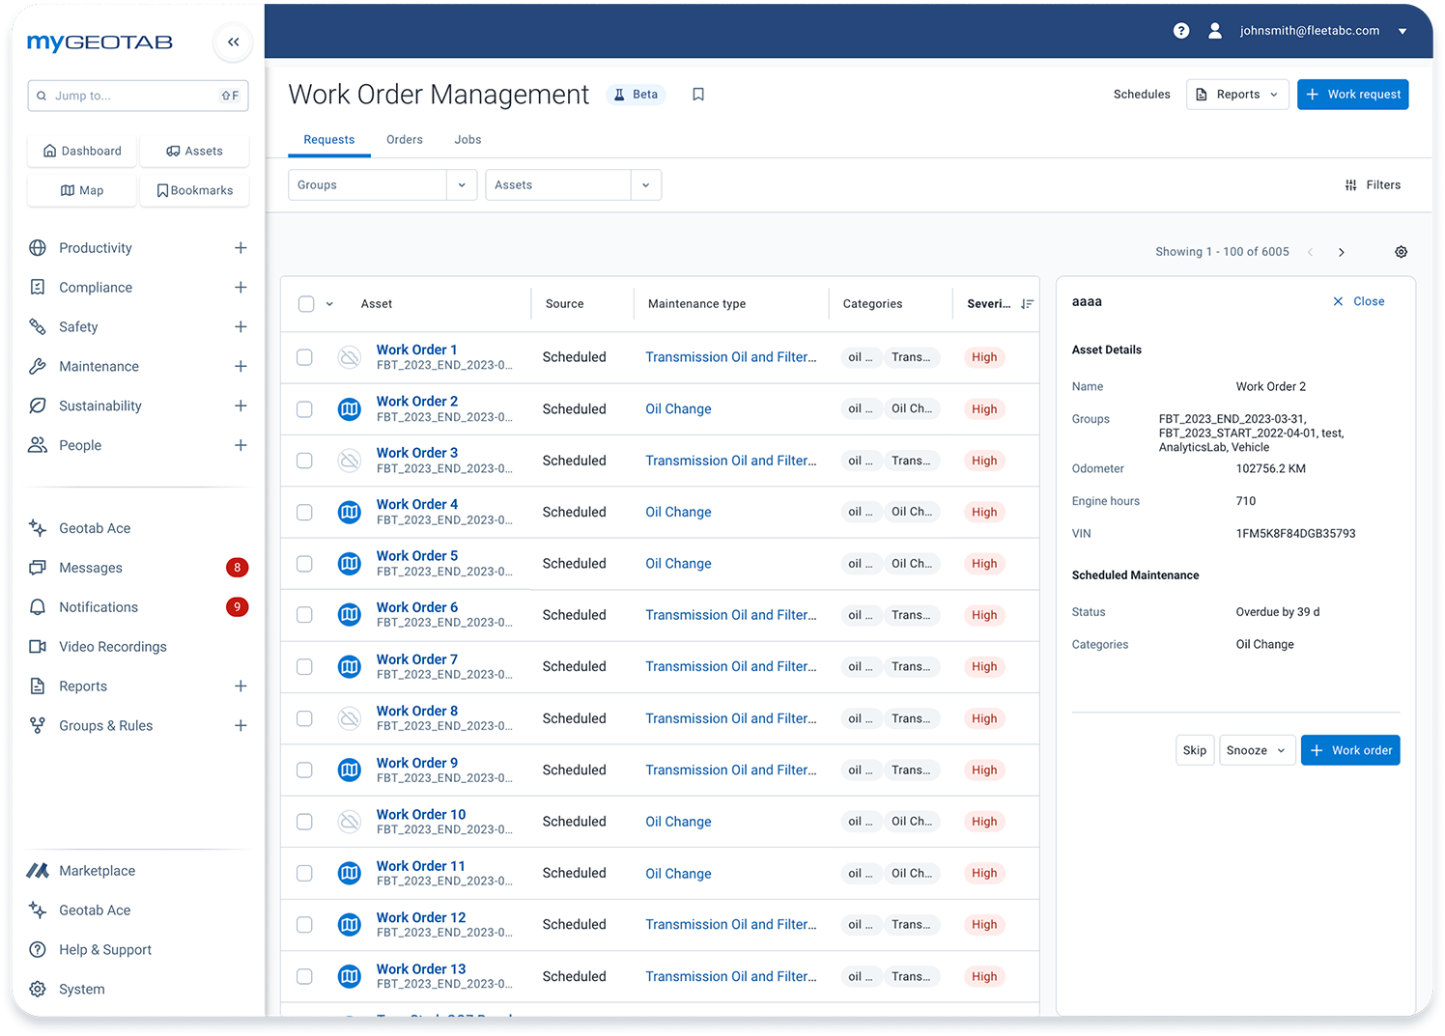Open the Reports dropdown
This screenshot has width=1445, height=1036.
pos(1237,94)
